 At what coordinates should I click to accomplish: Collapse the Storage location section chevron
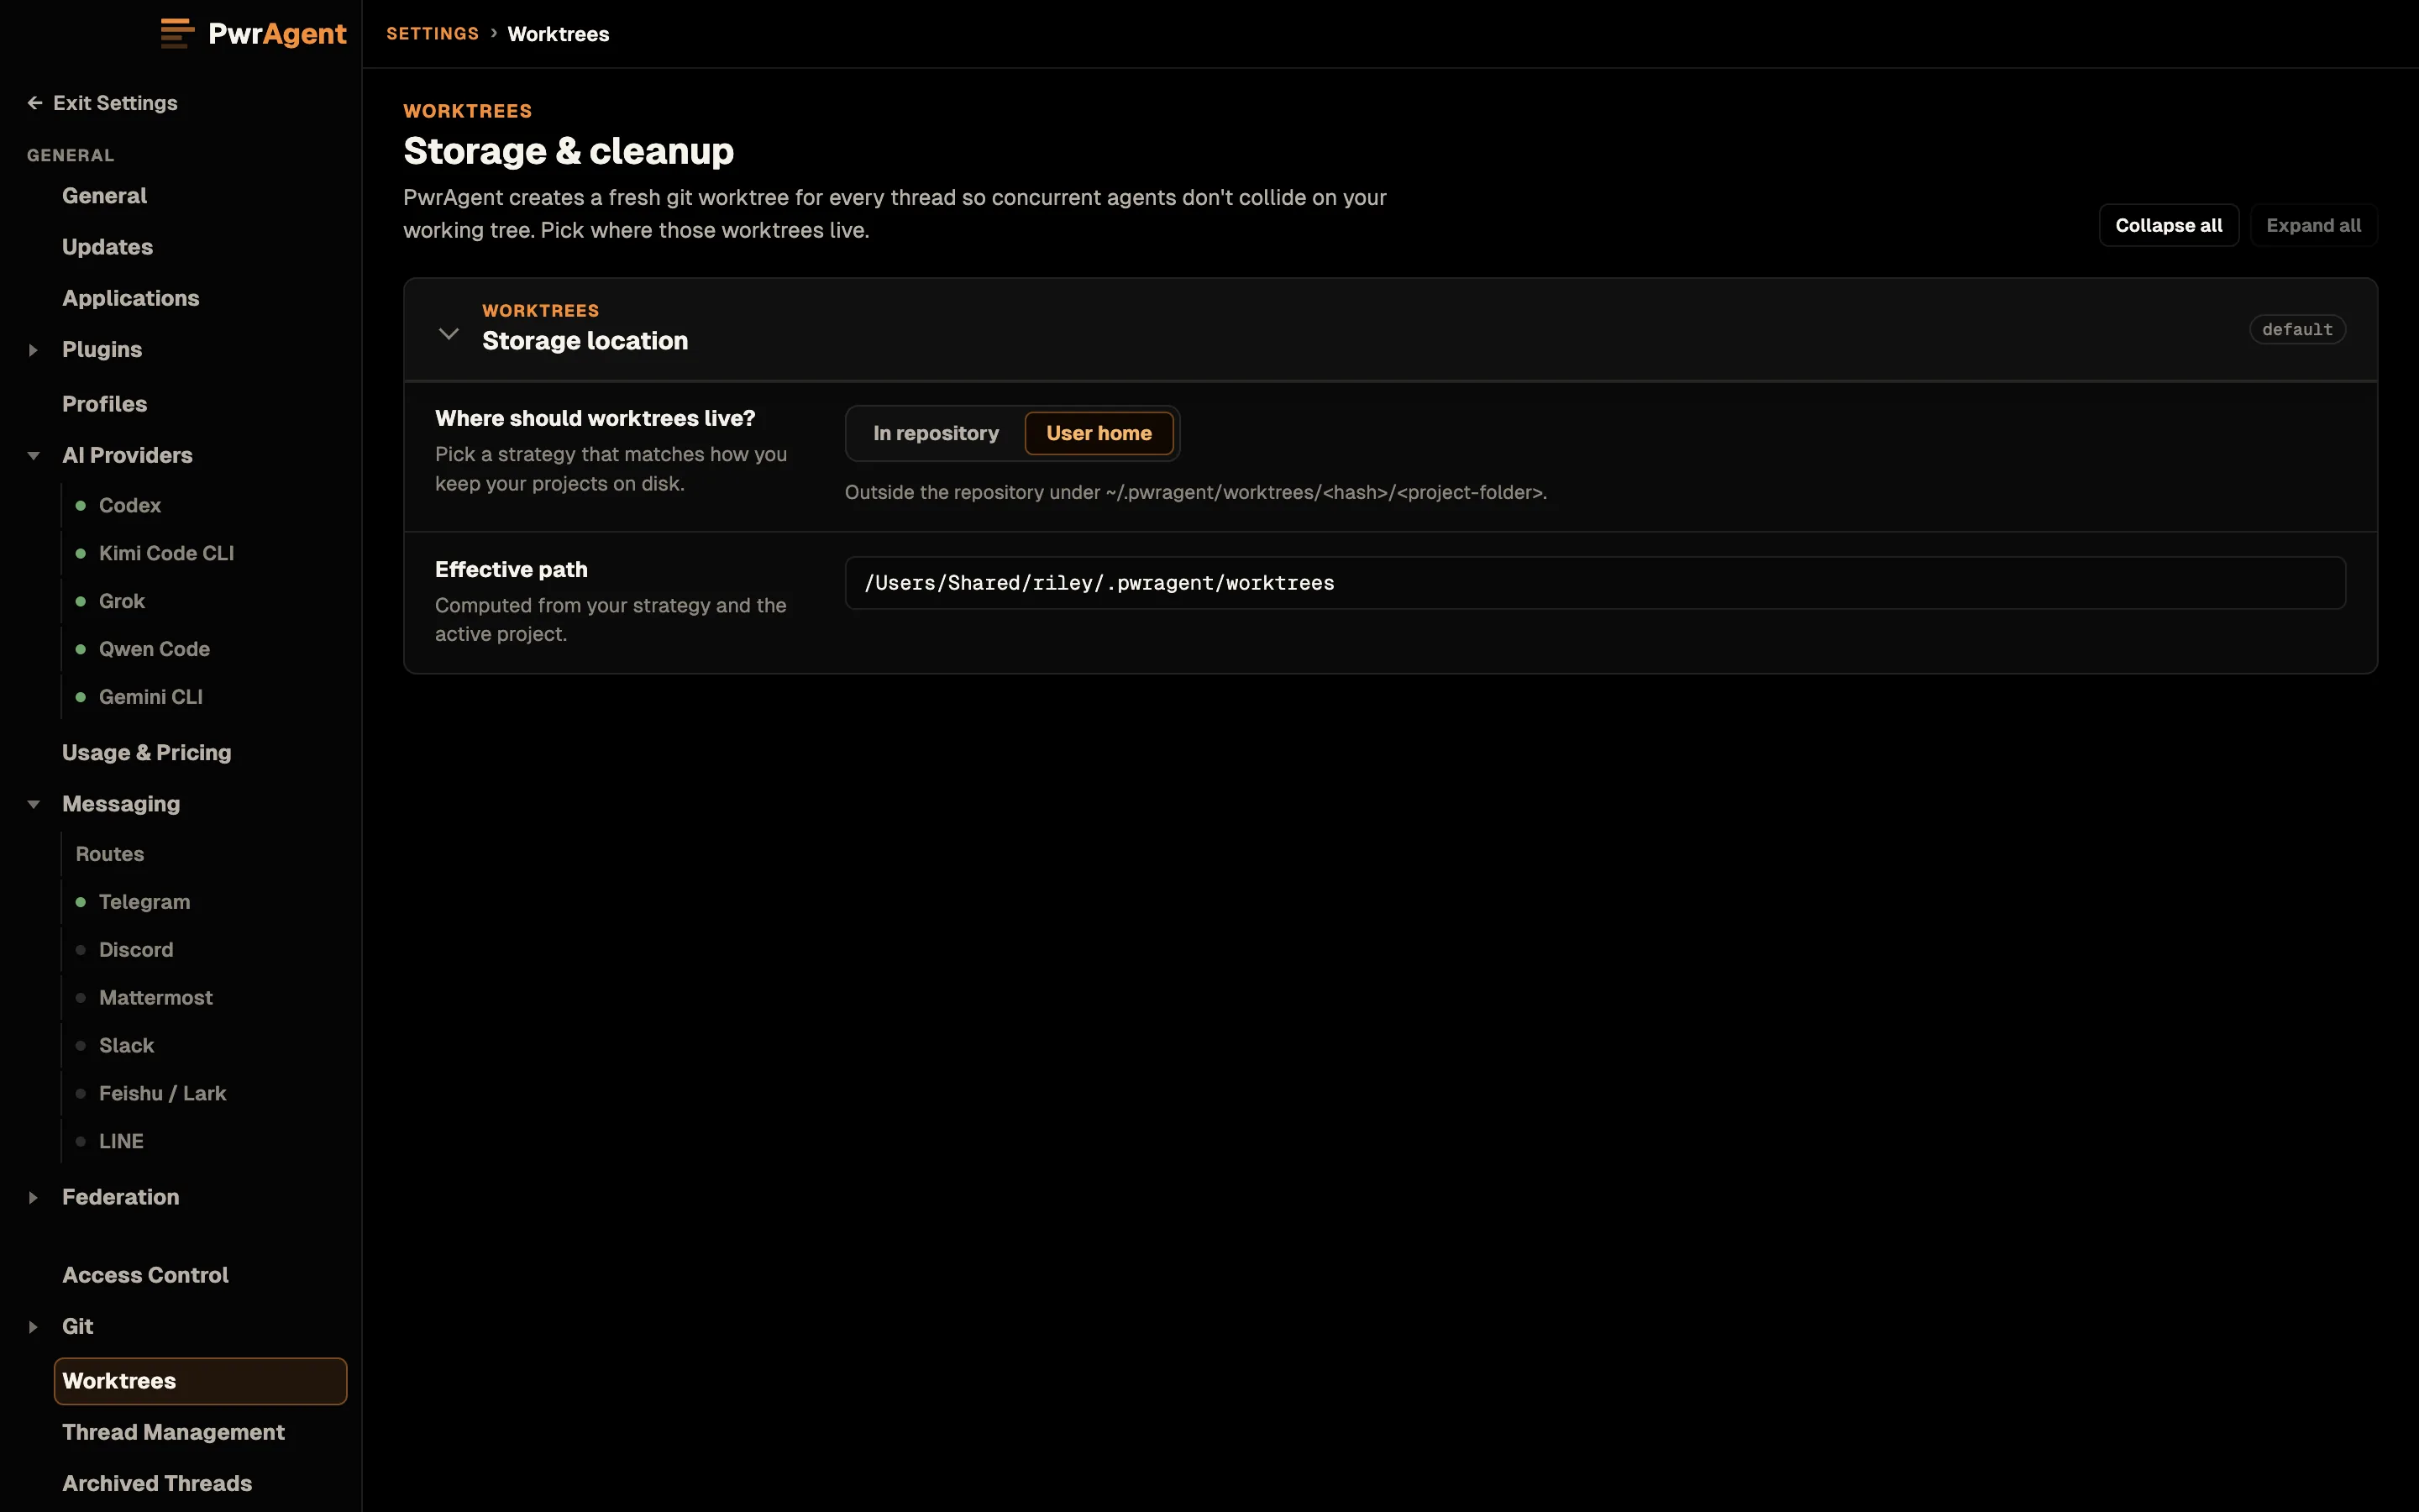[x=449, y=334]
